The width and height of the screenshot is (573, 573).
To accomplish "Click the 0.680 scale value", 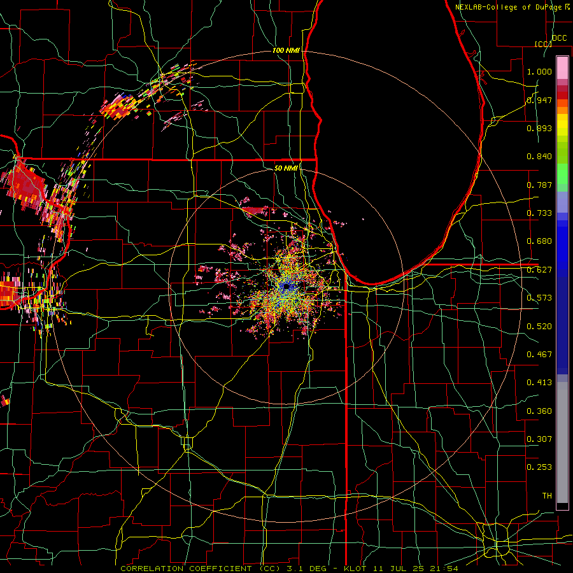I will click(x=539, y=241).
